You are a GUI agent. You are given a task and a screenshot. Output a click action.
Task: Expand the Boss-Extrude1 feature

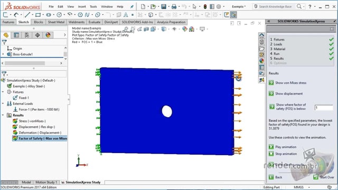point(3,54)
